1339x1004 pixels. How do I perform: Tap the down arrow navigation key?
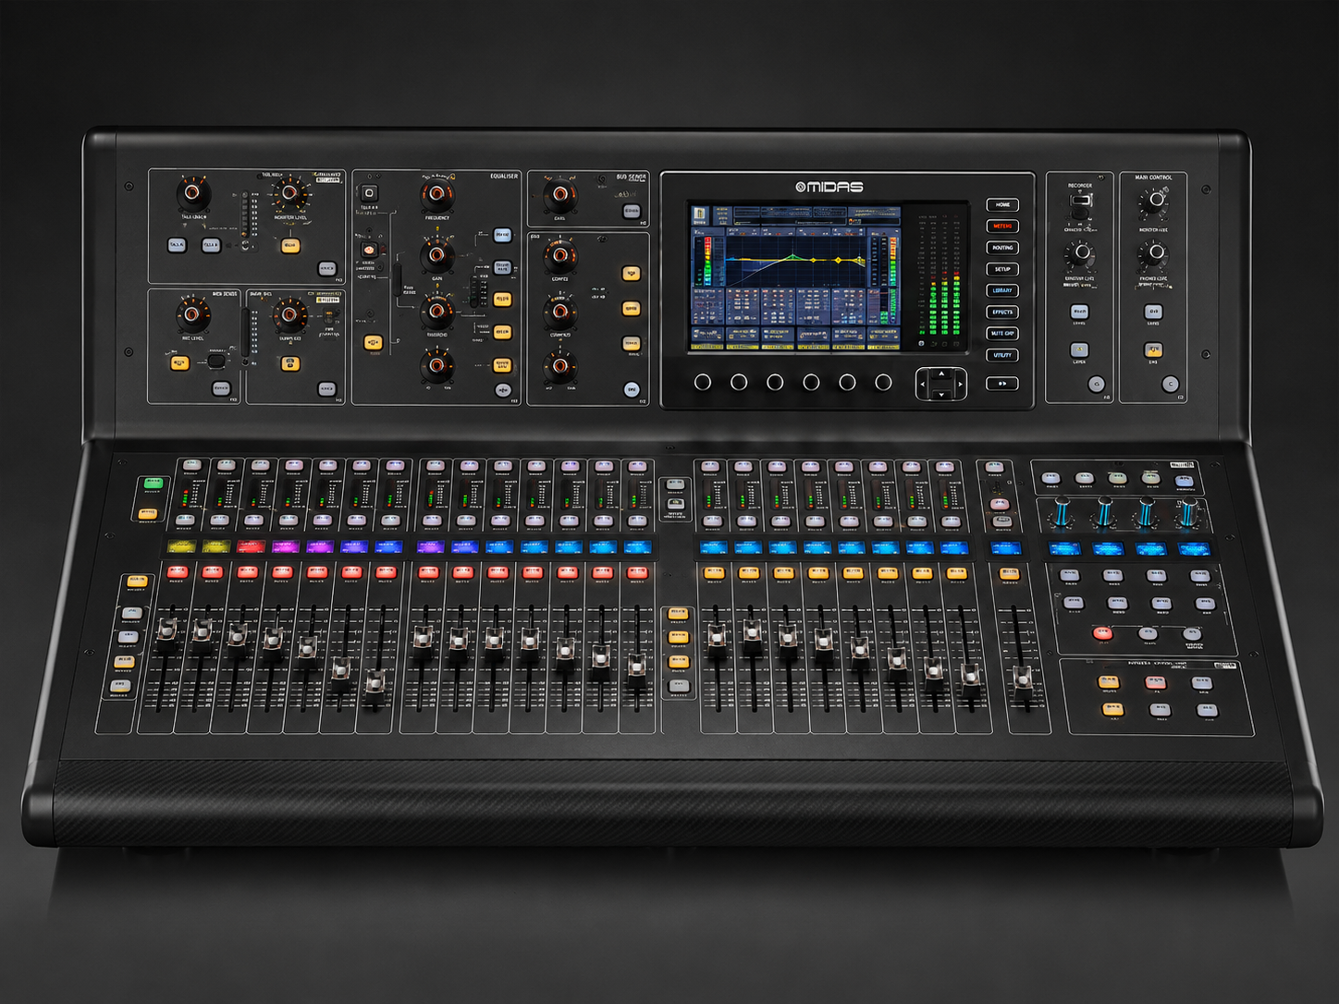(941, 395)
